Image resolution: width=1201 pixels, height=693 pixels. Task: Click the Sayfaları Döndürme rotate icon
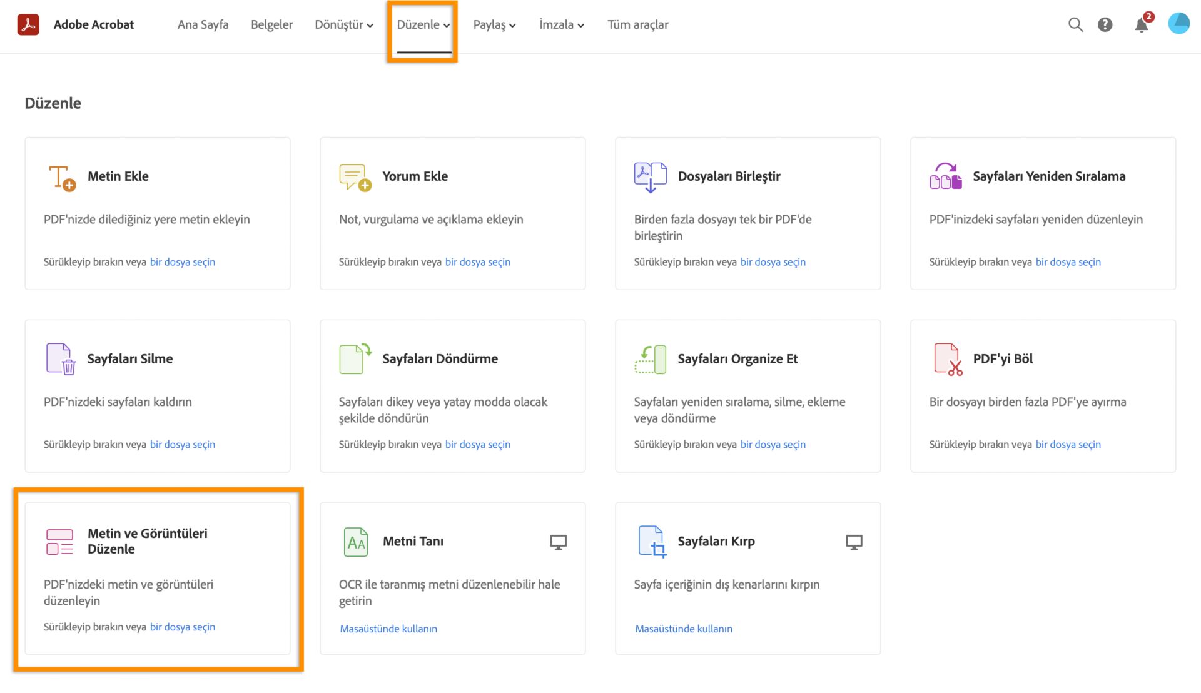(x=355, y=359)
